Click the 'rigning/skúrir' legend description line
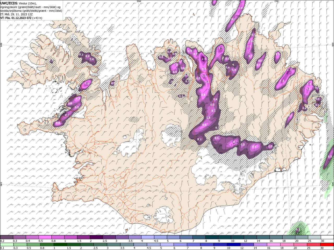Screen dimensions: 334x250 [31, 7]
